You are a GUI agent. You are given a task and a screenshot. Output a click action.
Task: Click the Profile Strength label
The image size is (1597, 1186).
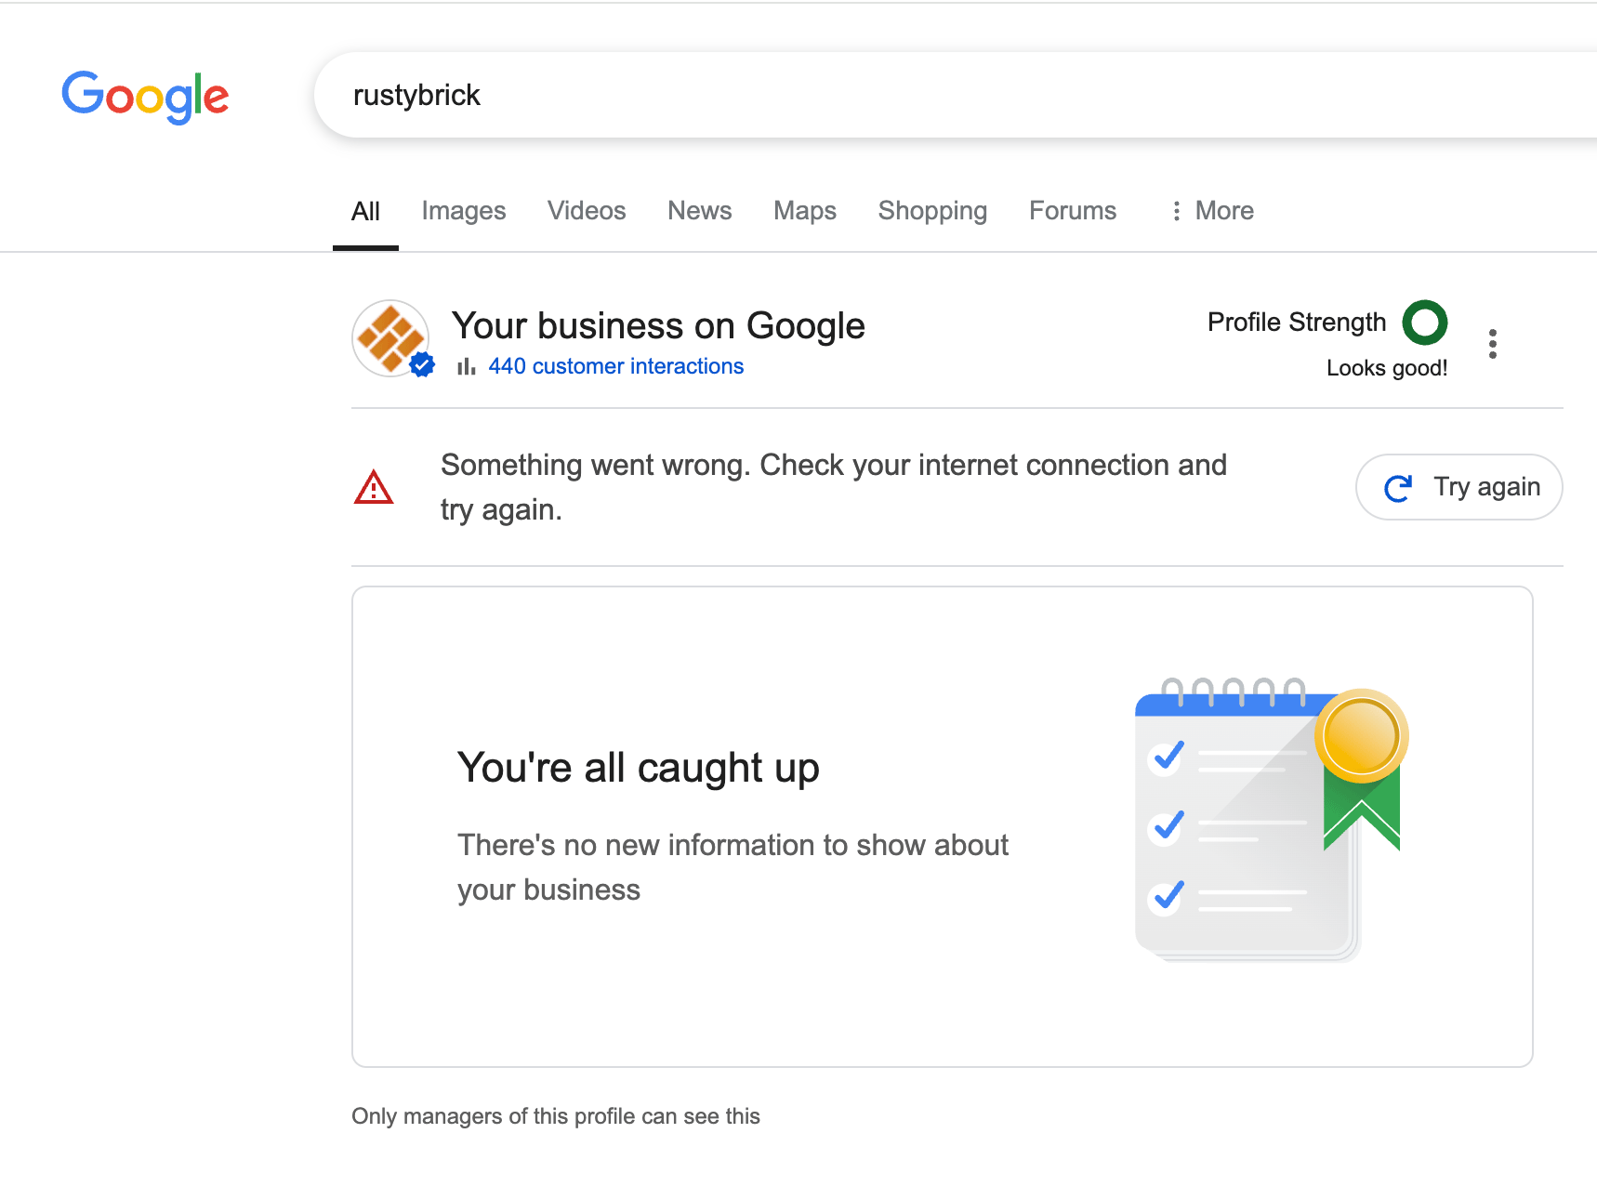click(1296, 323)
